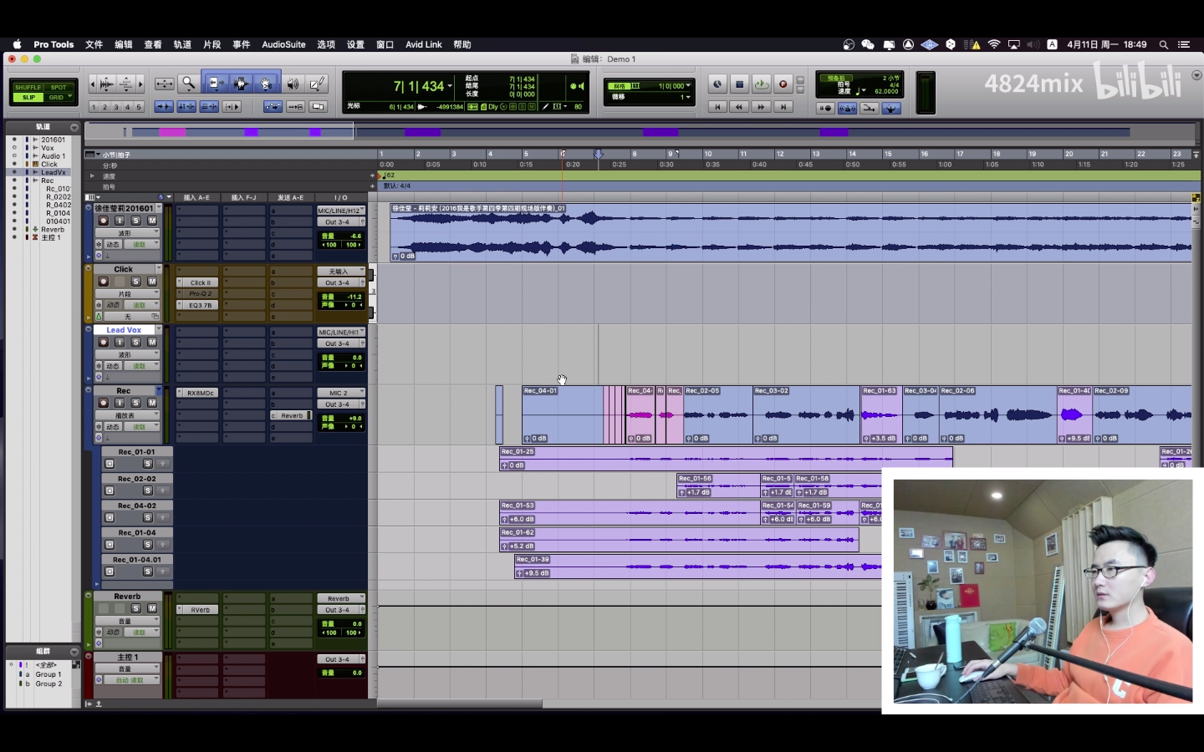Image resolution: width=1204 pixels, height=752 pixels.
Task: Click bar 10 in the timeline ruler
Action: coord(707,154)
